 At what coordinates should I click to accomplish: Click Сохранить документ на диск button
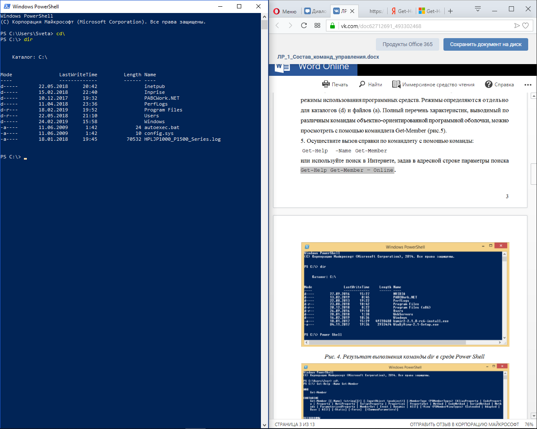[x=486, y=44]
